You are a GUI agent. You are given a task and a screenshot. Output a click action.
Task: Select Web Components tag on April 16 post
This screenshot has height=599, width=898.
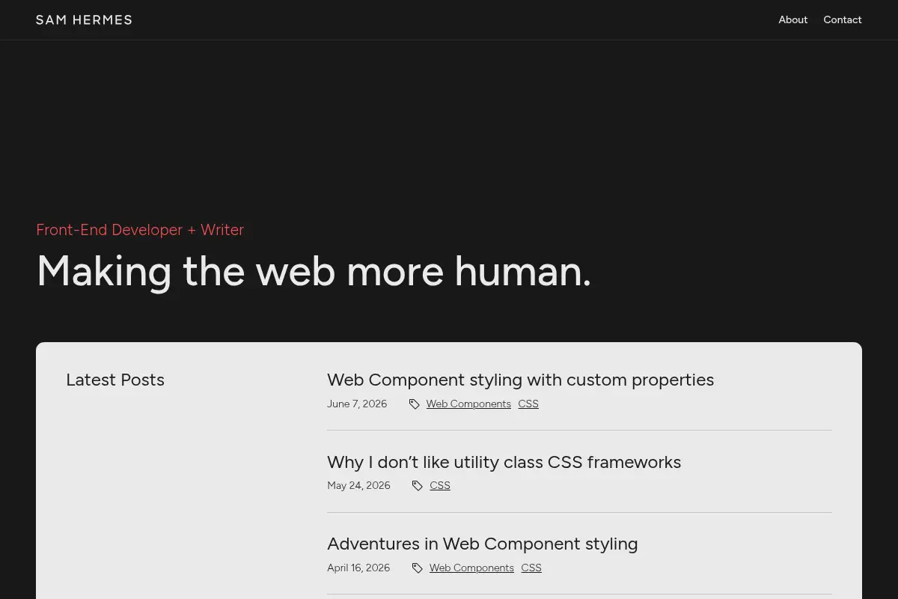(x=471, y=568)
